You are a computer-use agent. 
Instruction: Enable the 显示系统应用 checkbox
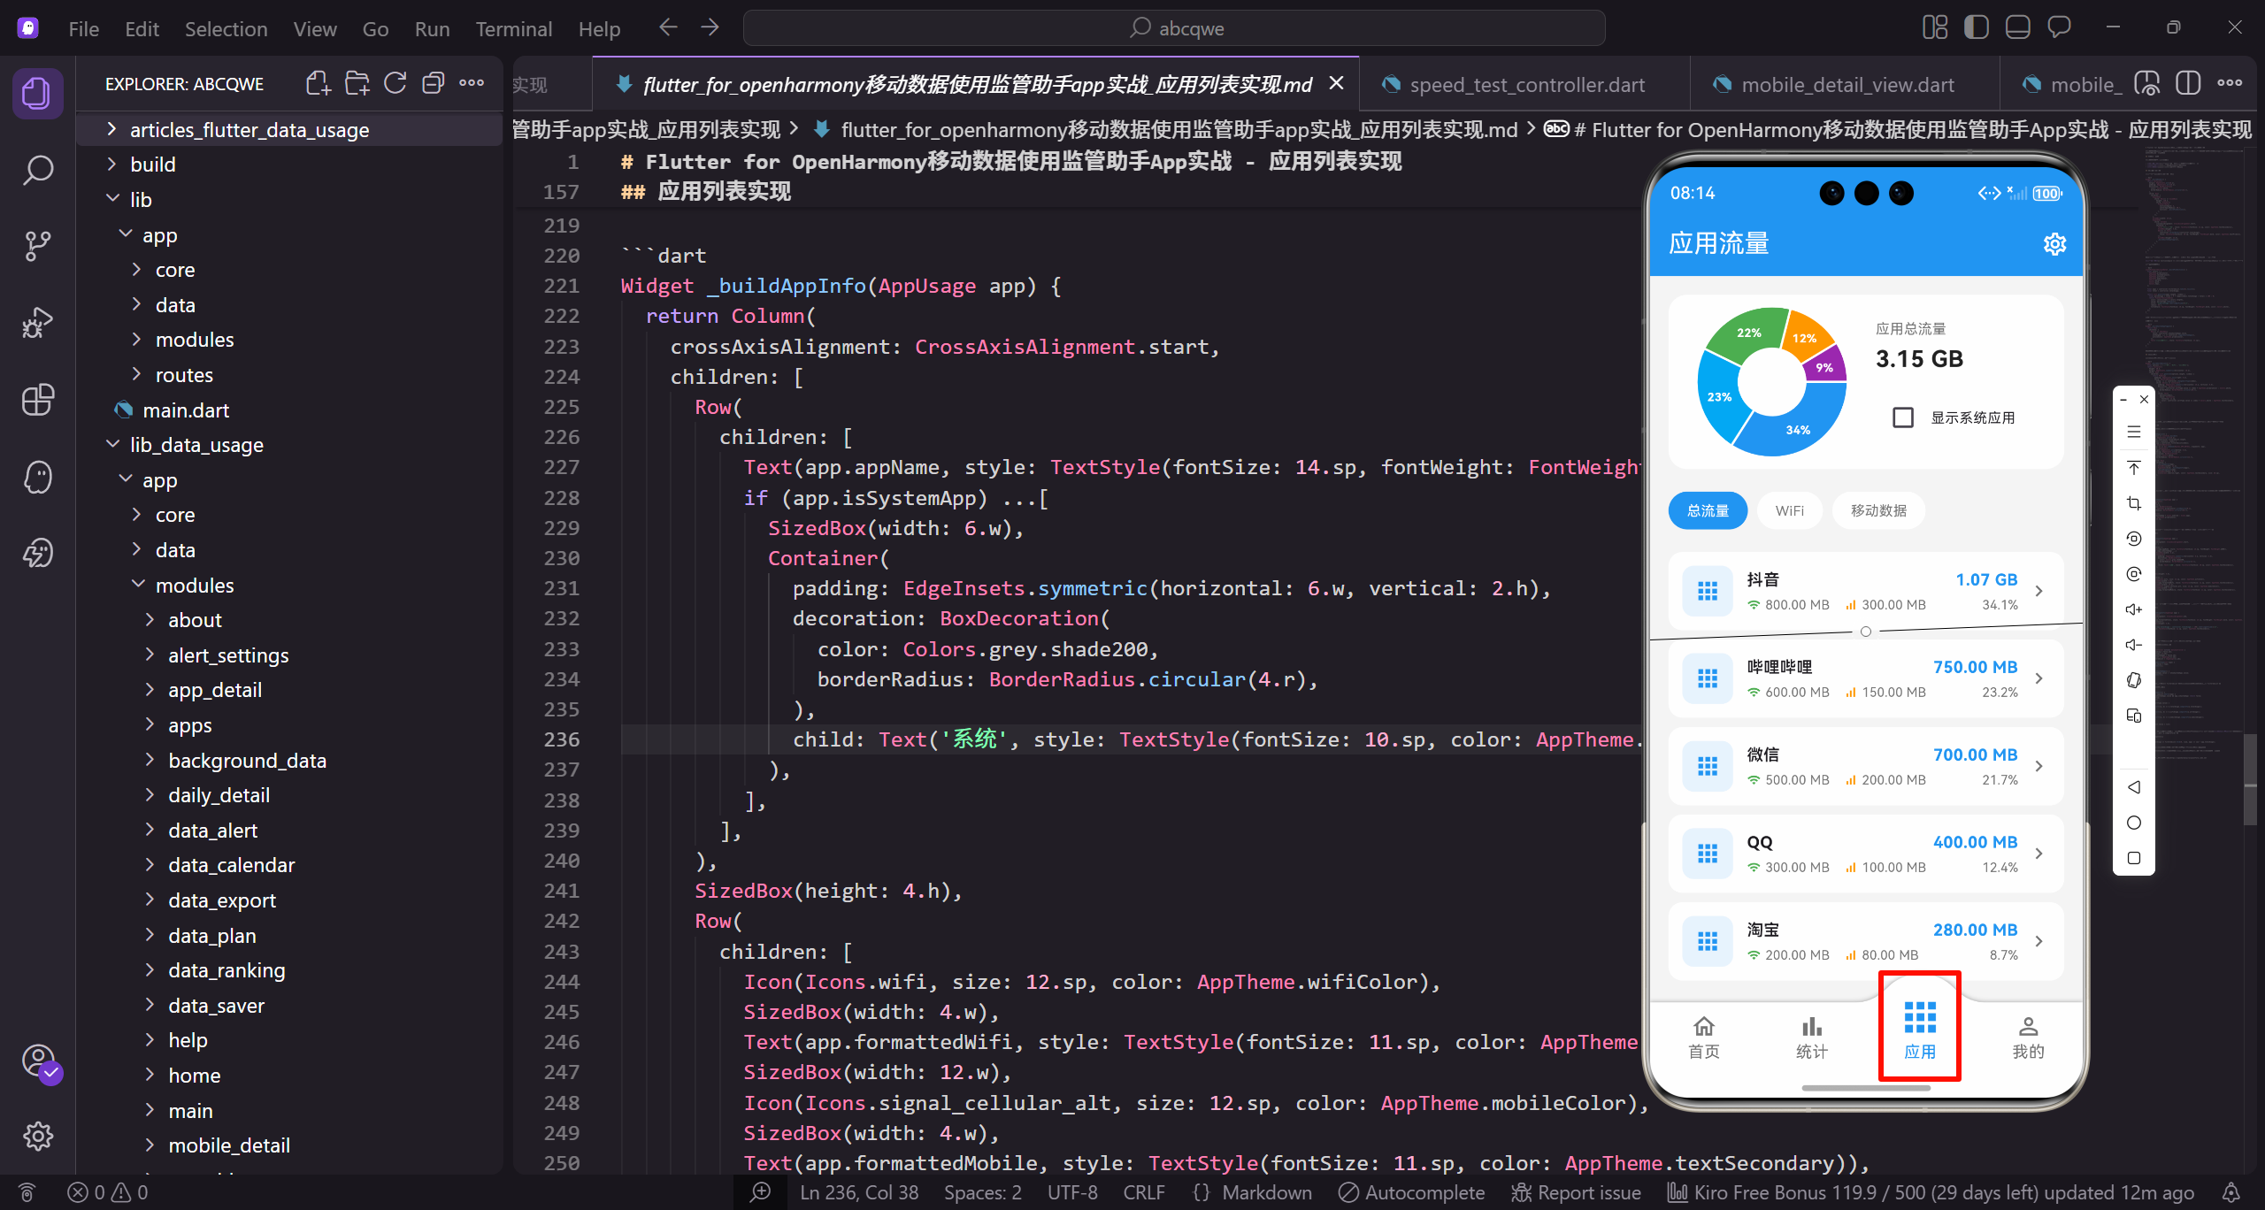[1903, 417]
